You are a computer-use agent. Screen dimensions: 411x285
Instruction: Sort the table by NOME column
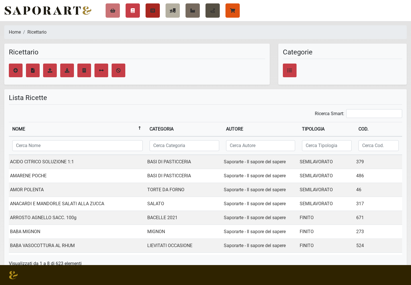coord(77,129)
